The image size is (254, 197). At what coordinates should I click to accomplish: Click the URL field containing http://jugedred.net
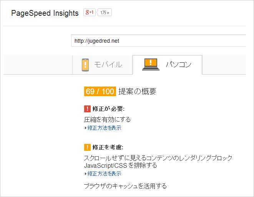[x=158, y=40]
